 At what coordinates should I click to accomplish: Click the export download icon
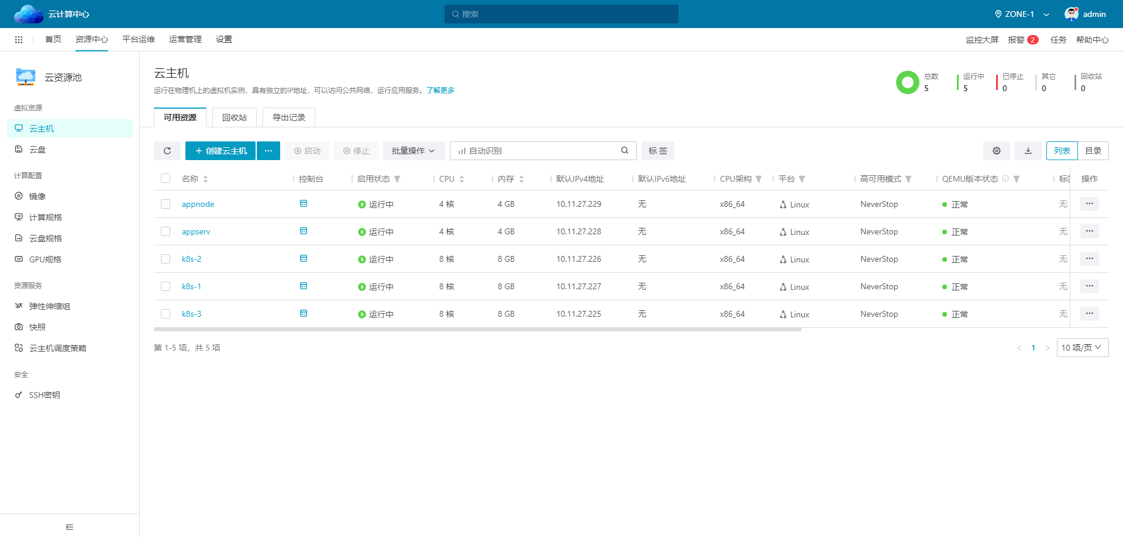(x=1028, y=151)
